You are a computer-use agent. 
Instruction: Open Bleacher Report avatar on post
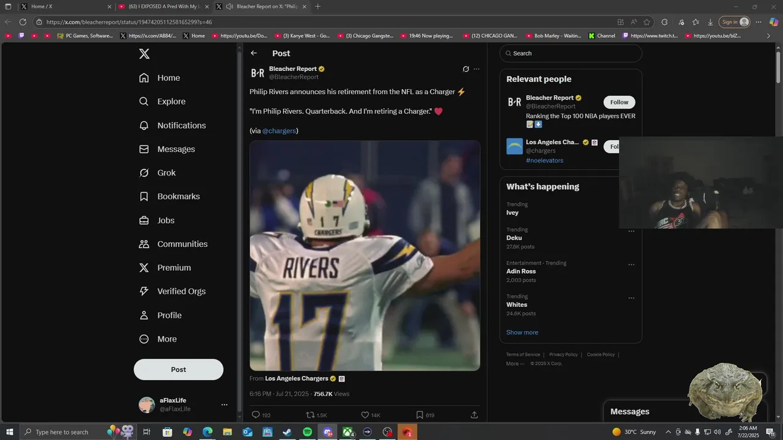[x=258, y=73]
